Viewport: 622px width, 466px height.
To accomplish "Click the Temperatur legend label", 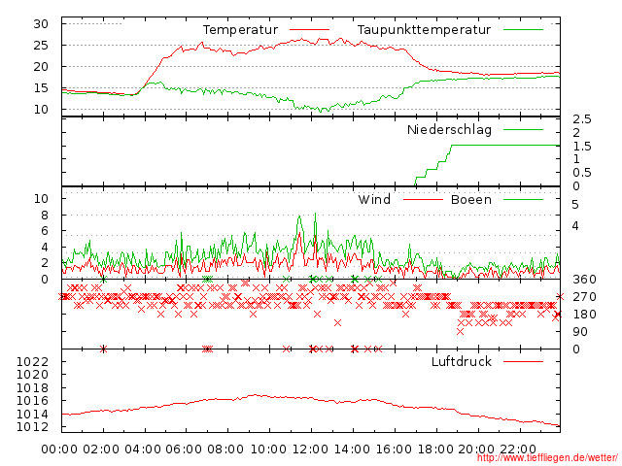I will click(240, 30).
